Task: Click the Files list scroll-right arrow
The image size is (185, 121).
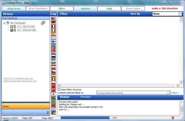Action: coord(178,86)
